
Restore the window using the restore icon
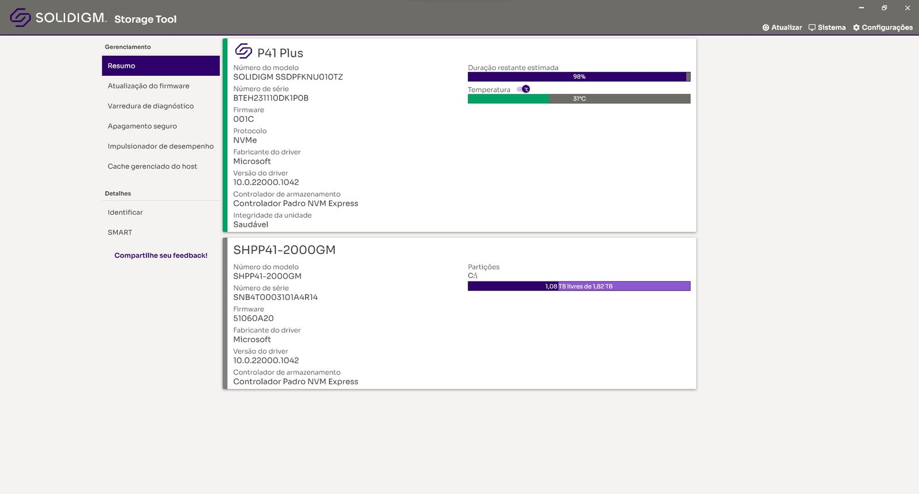tap(885, 8)
